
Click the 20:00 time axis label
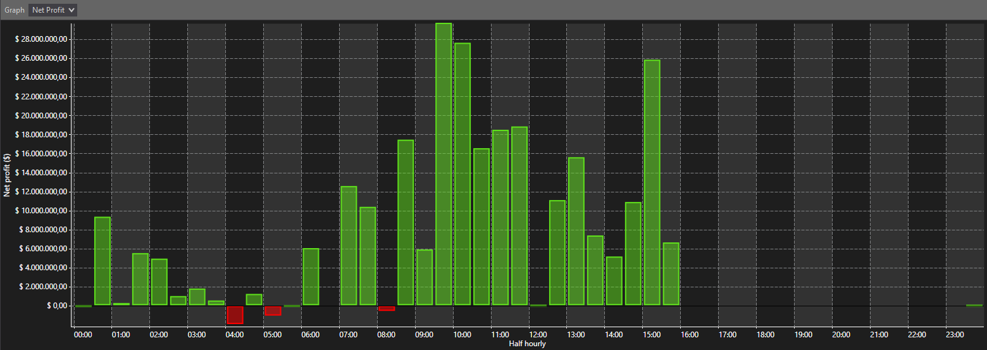click(841, 335)
